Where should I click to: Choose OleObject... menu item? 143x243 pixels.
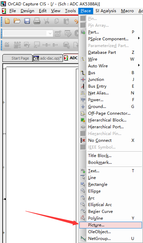110,232
